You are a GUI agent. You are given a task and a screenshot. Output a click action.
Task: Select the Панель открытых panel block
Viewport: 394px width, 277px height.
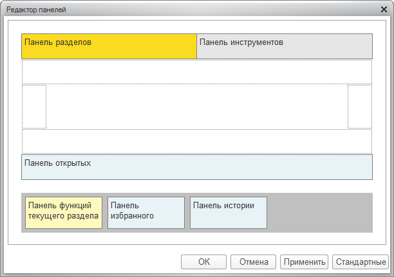point(197,167)
